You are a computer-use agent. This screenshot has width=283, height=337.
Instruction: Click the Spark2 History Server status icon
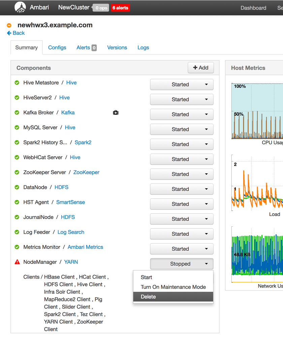point(17,142)
